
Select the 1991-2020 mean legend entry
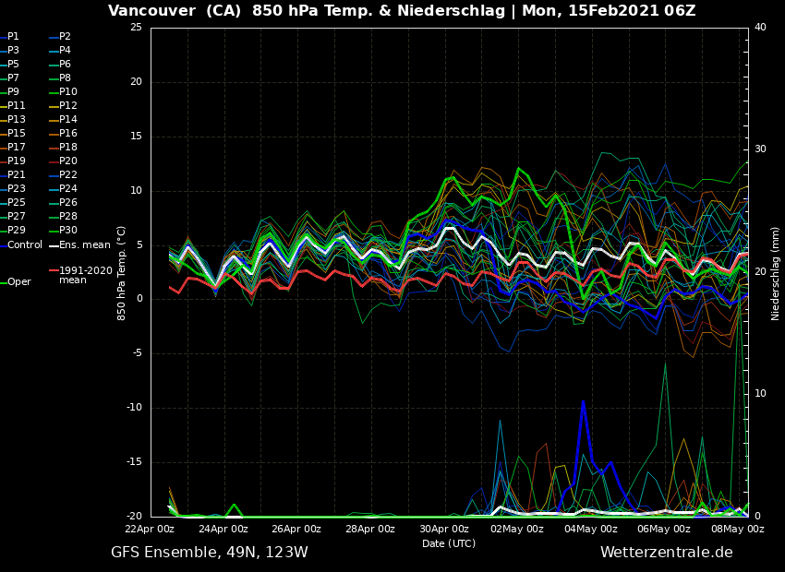coord(85,275)
